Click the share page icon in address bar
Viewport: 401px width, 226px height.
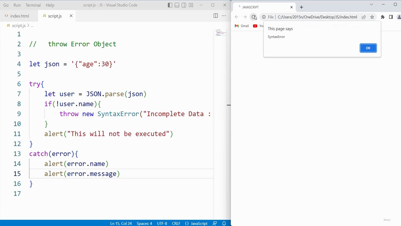click(x=364, y=17)
